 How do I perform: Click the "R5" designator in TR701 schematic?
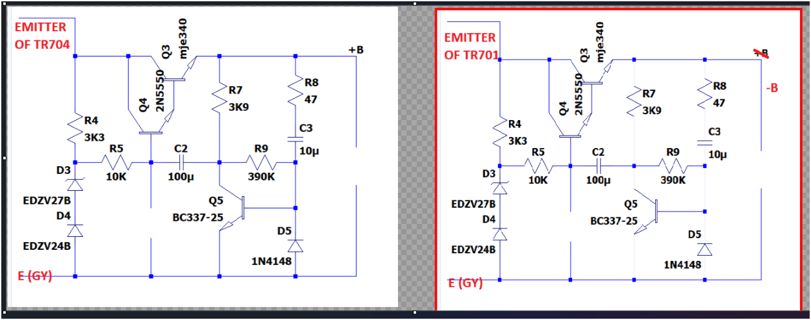(538, 153)
